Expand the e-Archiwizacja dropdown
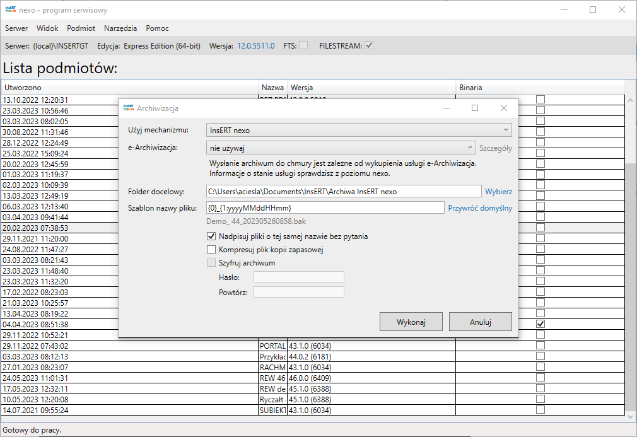The height and width of the screenshot is (437, 637). click(341, 148)
